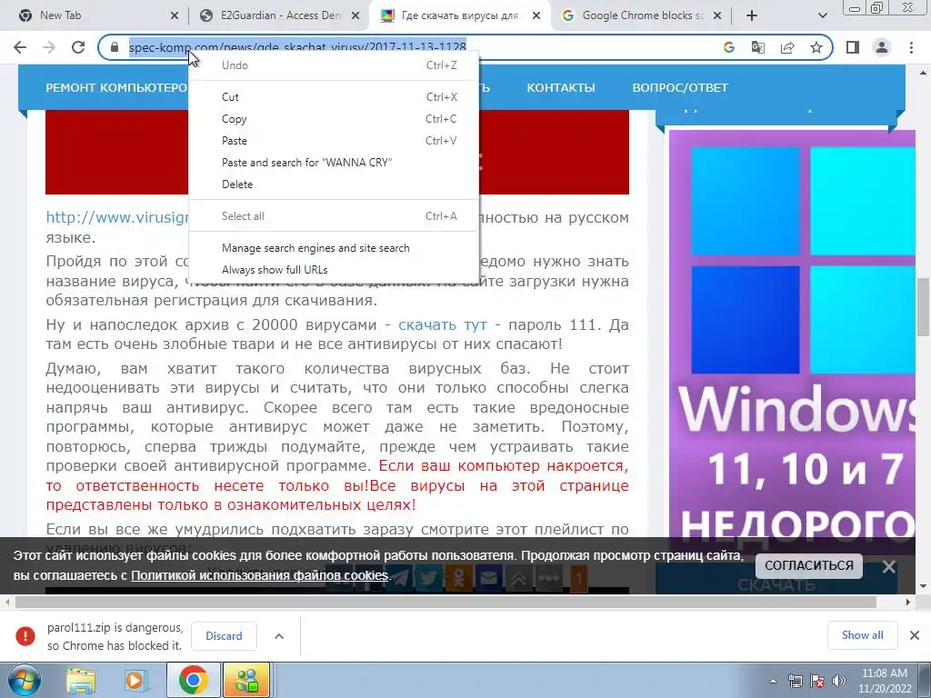
Task: Open the side panel icon
Action: pyautogui.click(x=853, y=47)
